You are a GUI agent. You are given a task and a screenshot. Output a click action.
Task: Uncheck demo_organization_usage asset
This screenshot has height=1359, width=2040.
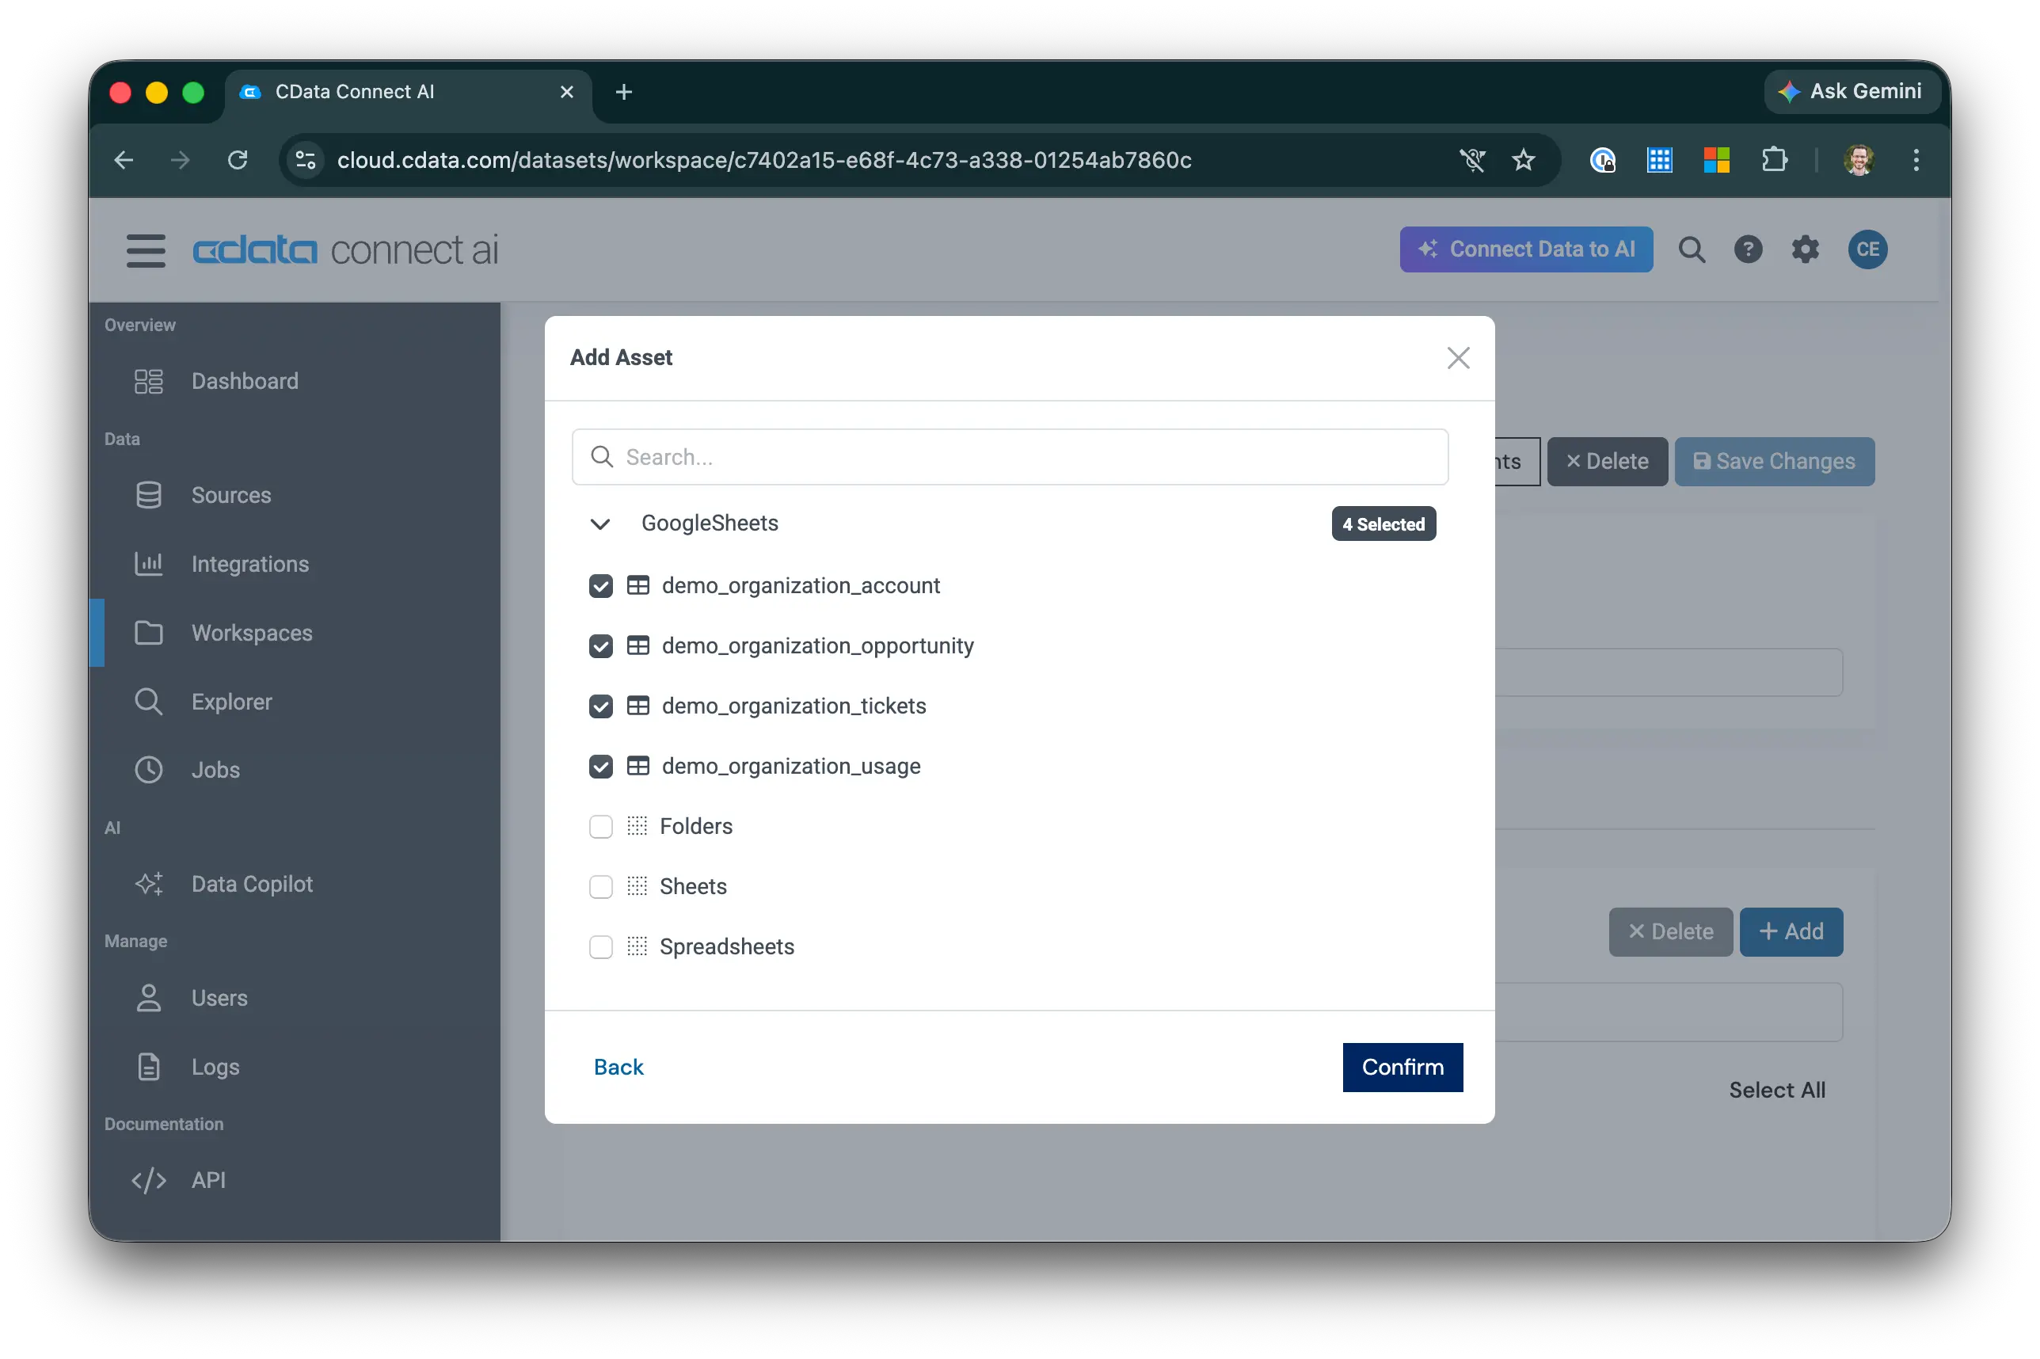(x=600, y=766)
